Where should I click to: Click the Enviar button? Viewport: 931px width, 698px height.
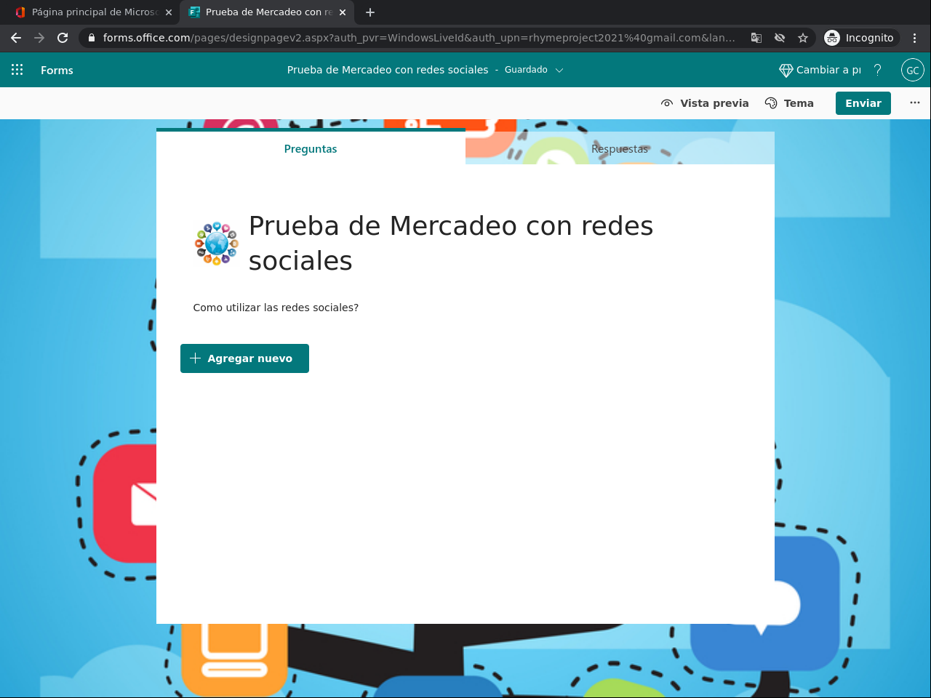[x=863, y=103]
